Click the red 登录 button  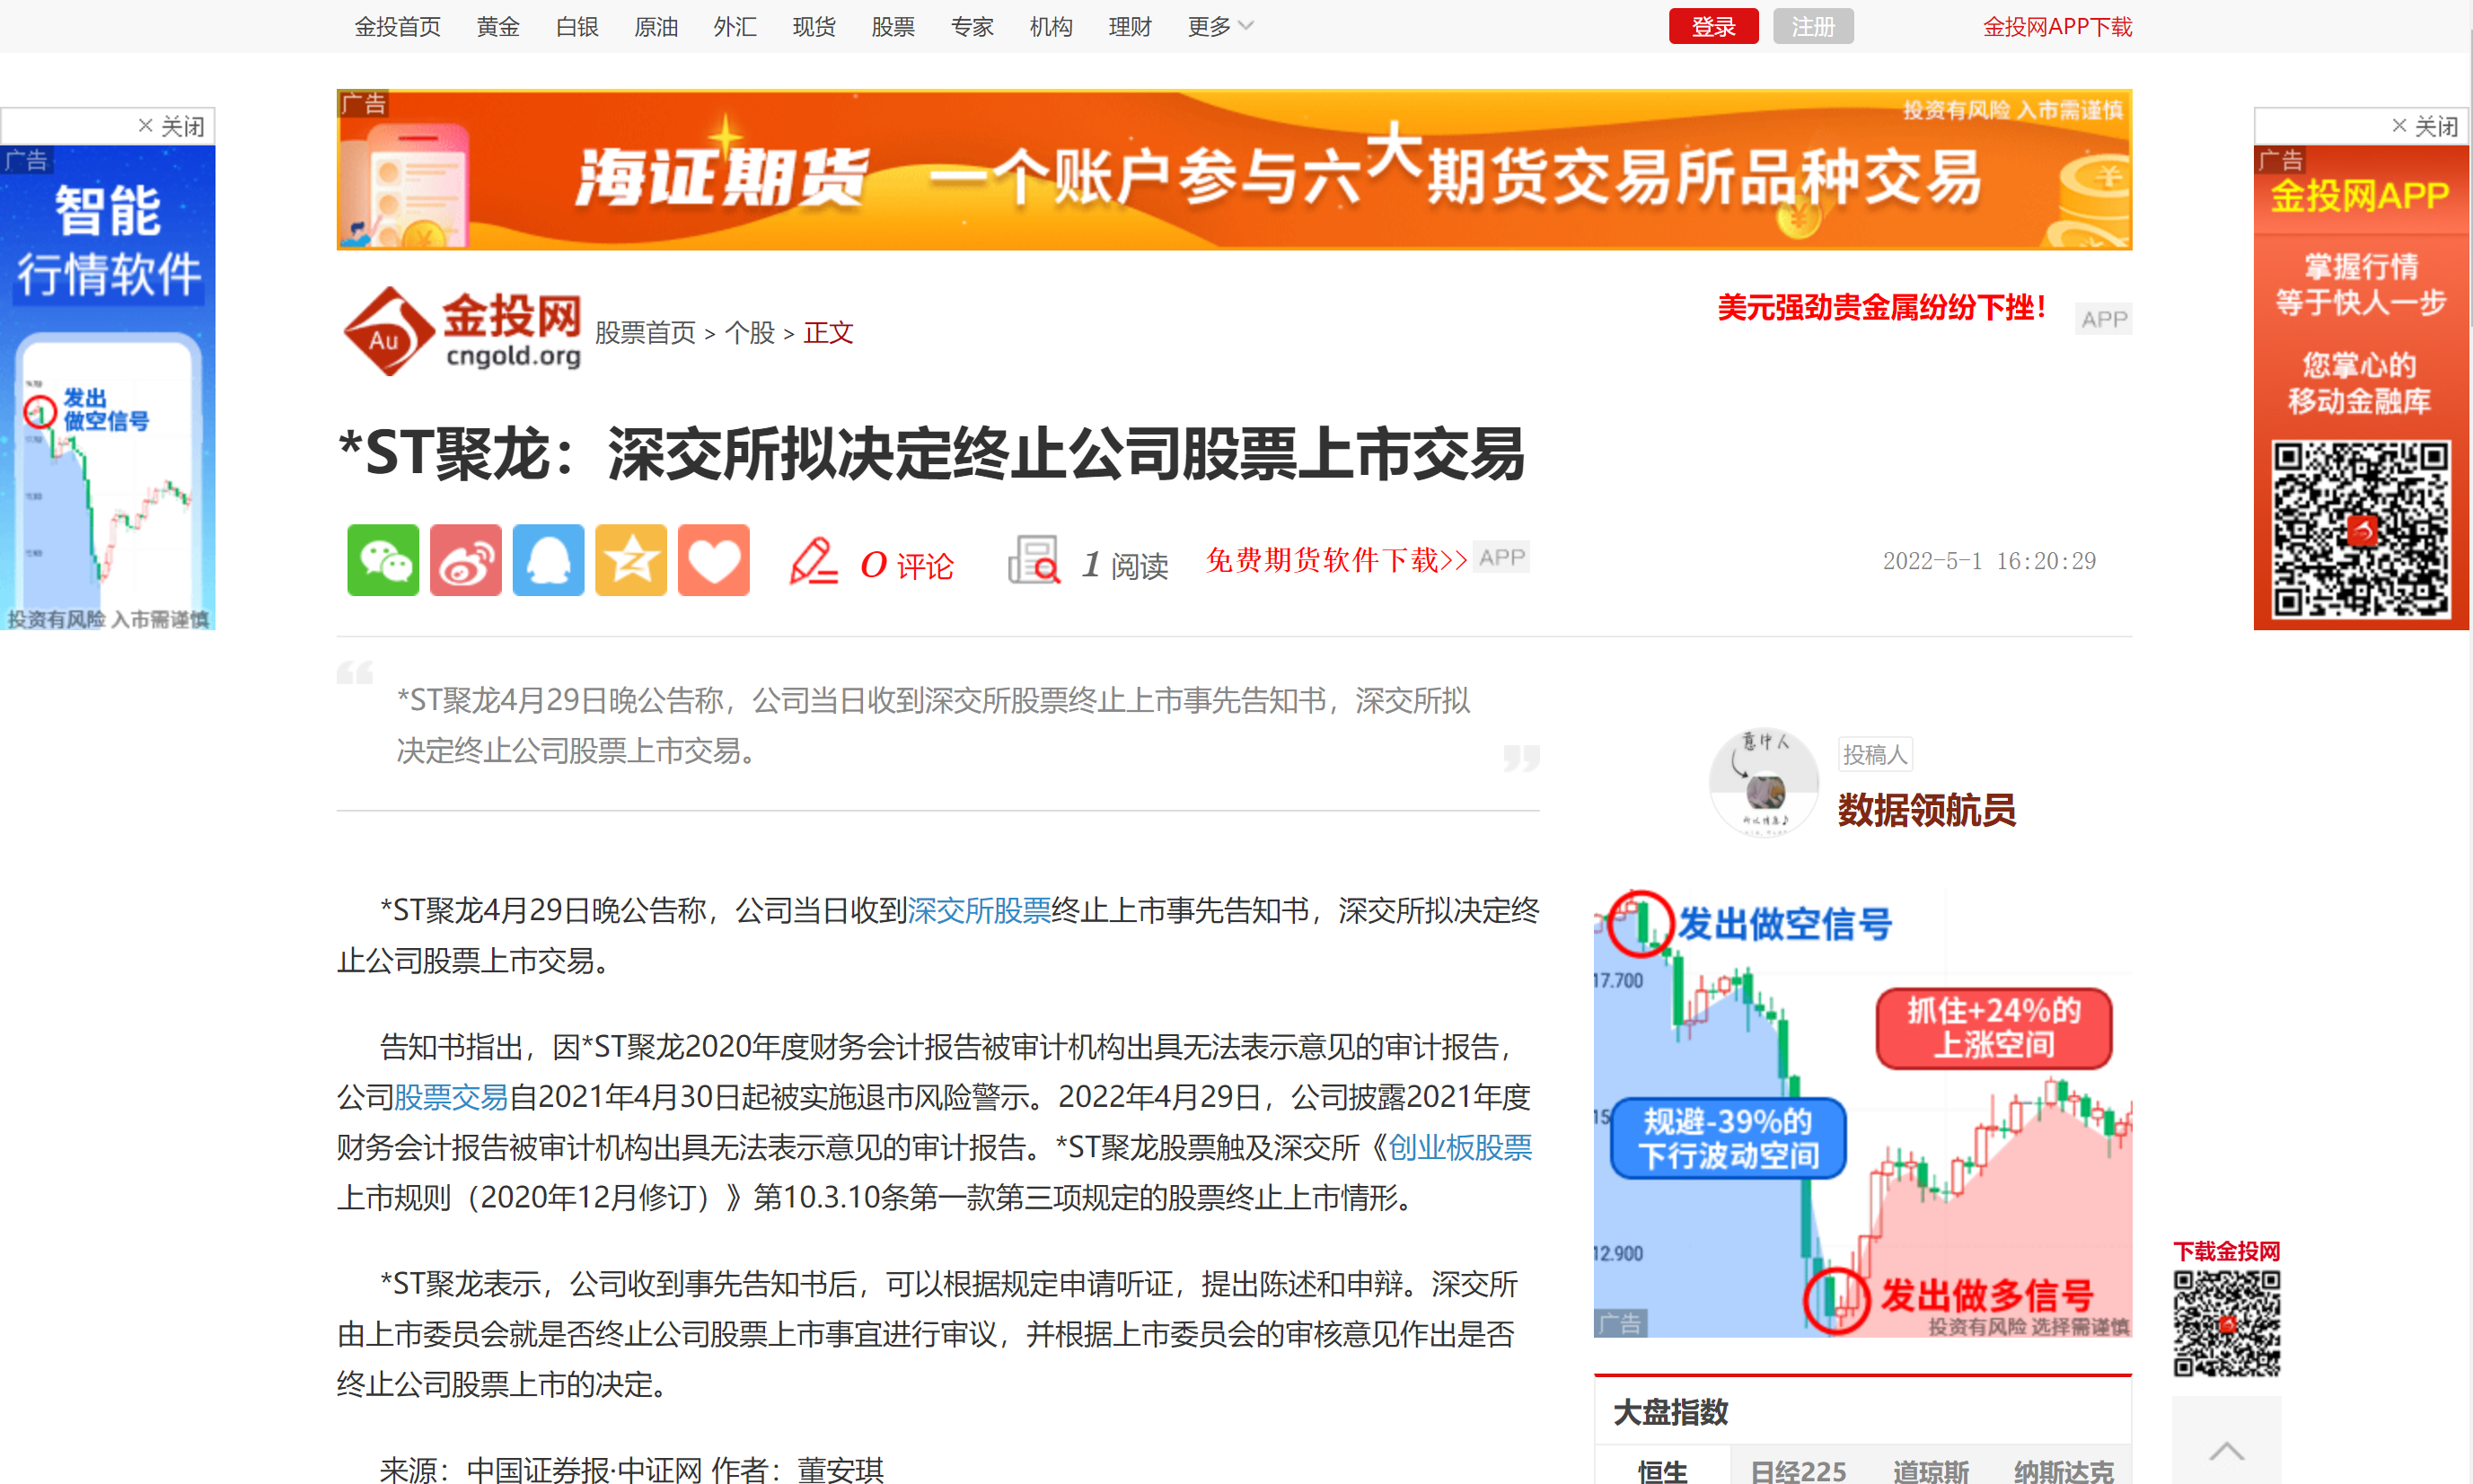tap(1713, 27)
